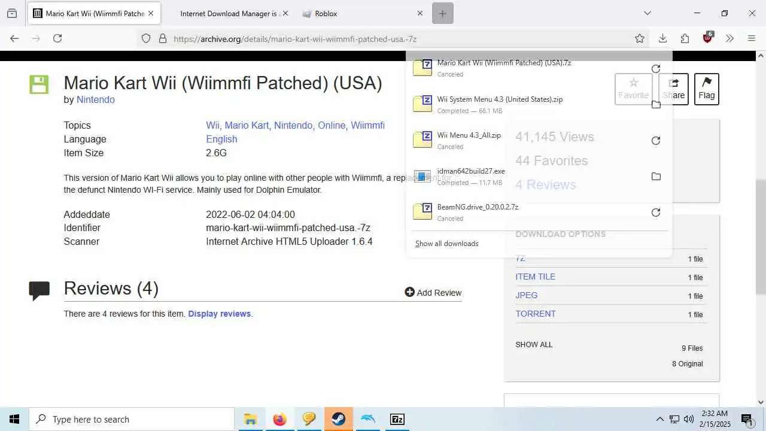
Task: Open the network status icon
Action: [674, 419]
